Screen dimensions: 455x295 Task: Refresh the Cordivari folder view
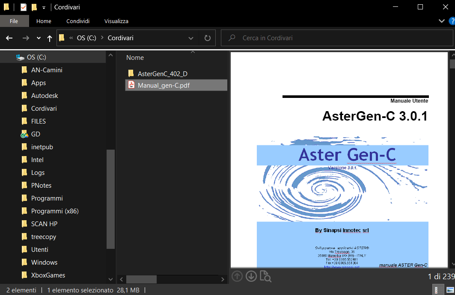click(x=207, y=38)
